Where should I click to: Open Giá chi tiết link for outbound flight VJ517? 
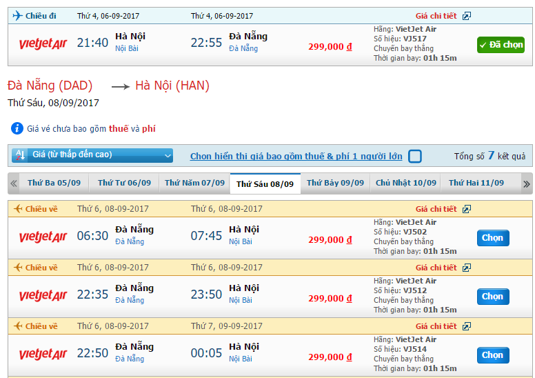point(436,16)
